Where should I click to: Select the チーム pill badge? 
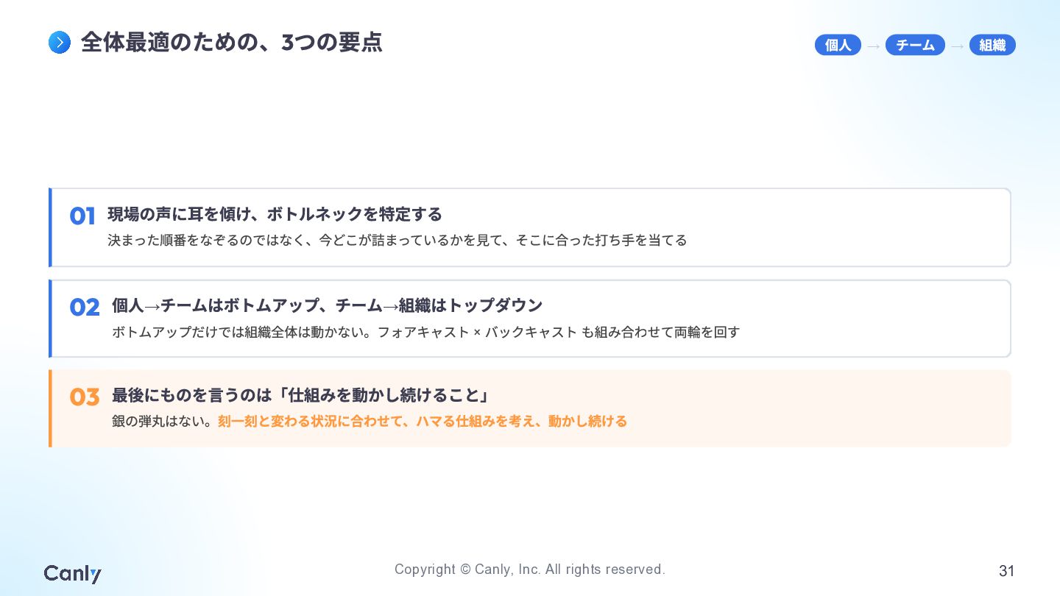click(x=915, y=45)
